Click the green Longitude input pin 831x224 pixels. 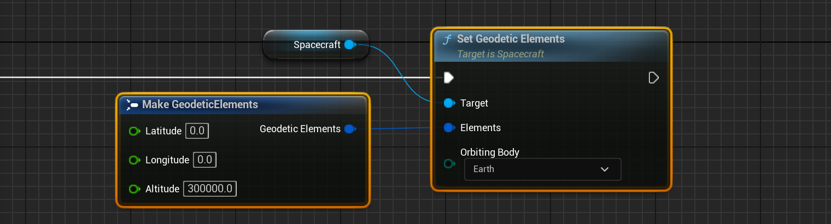[134, 160]
